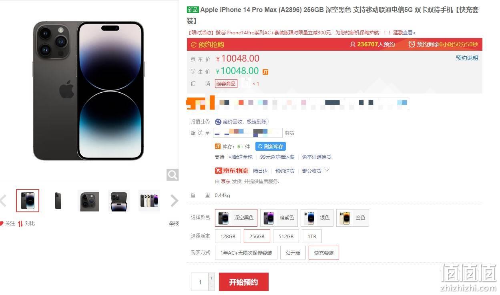Show previous thumbnails with left arrow
Image resolution: width=500 pixels, height=295 pixels.
pyautogui.click(x=3, y=200)
